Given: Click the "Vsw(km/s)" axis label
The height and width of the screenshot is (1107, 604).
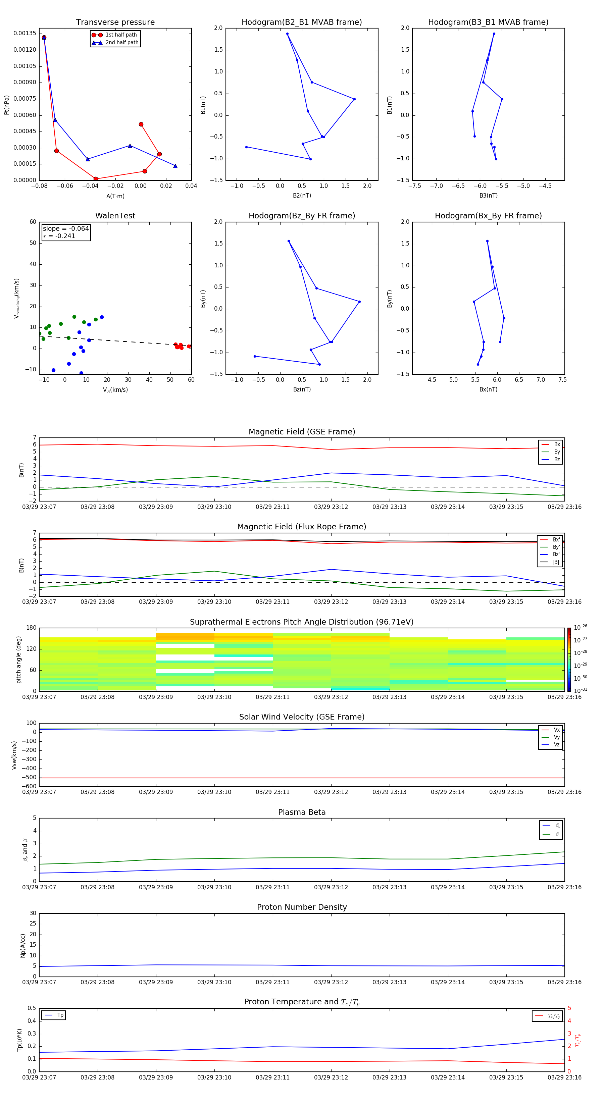Looking at the screenshot, I should tap(14, 755).
